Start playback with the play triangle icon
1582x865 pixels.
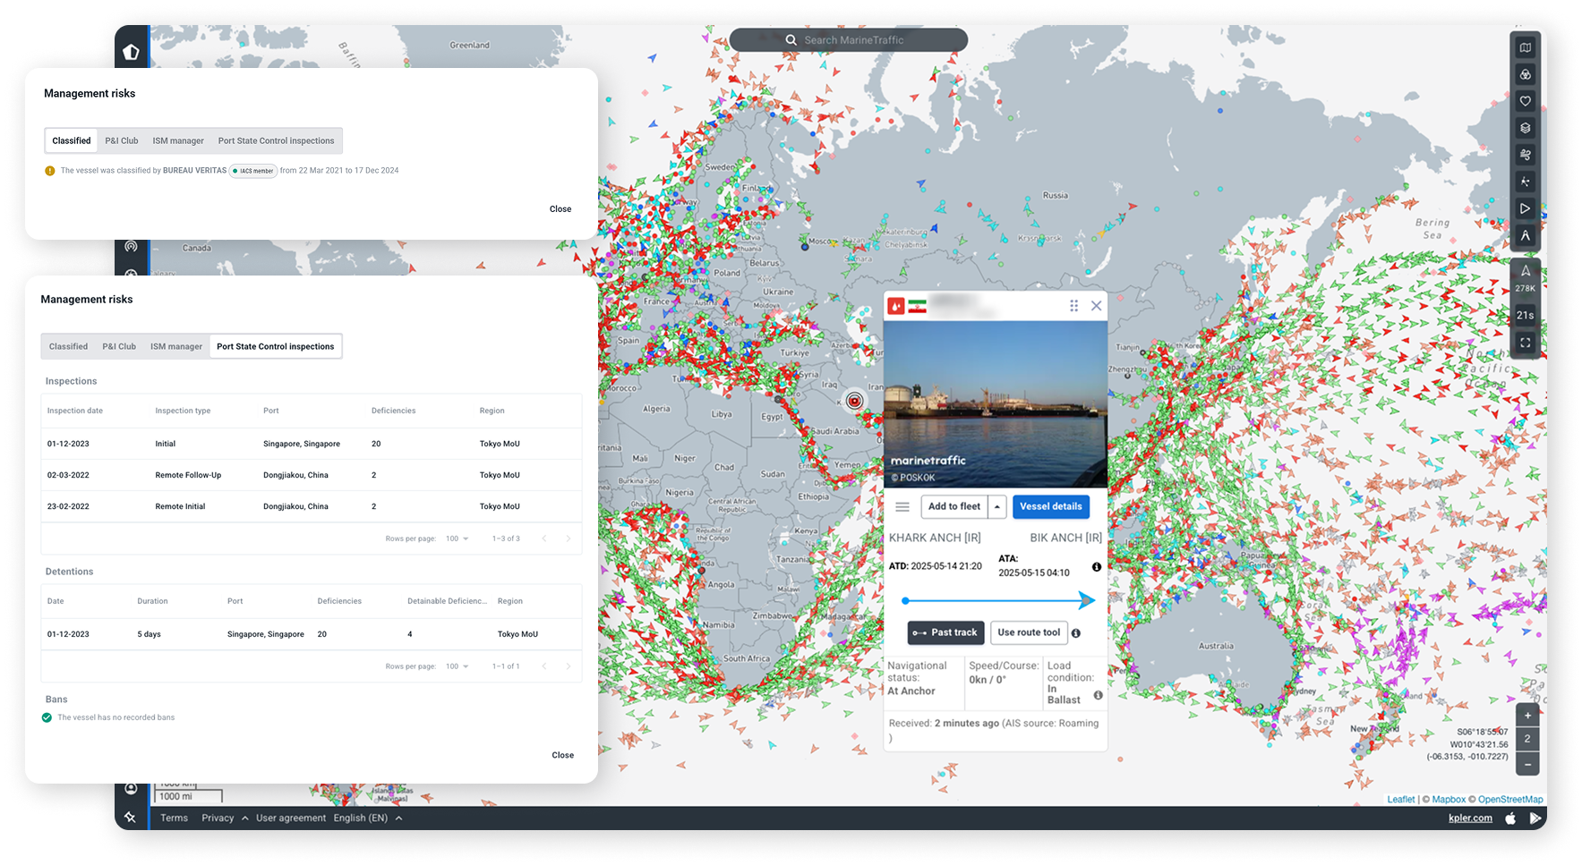coord(1526,208)
